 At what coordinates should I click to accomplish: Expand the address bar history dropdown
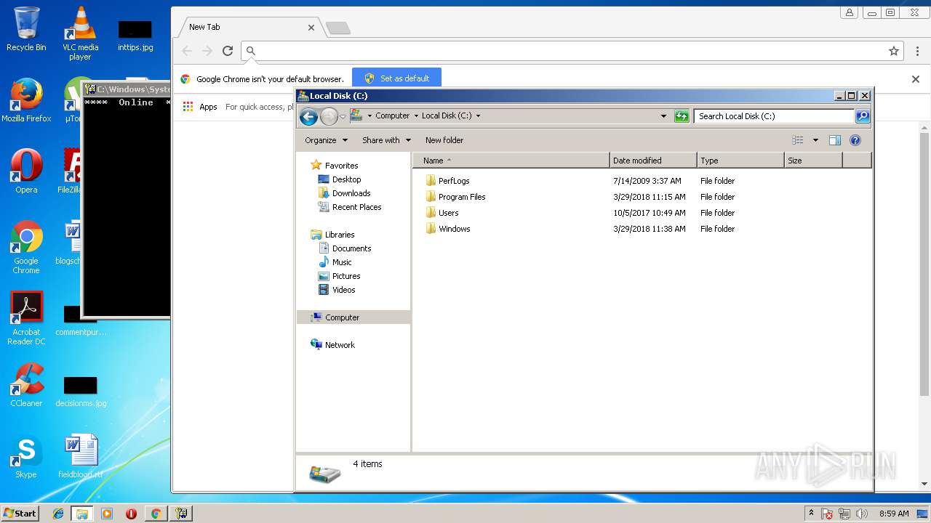point(663,116)
